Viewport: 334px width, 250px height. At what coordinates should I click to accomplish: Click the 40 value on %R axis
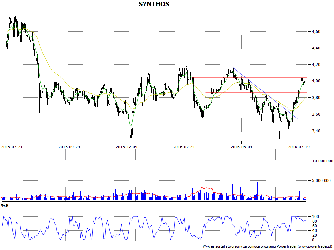click(x=314, y=231)
